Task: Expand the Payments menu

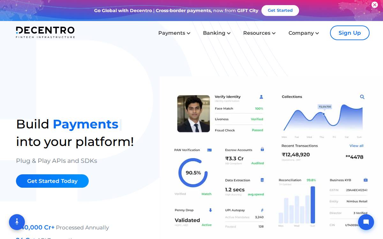Action: [x=174, y=33]
